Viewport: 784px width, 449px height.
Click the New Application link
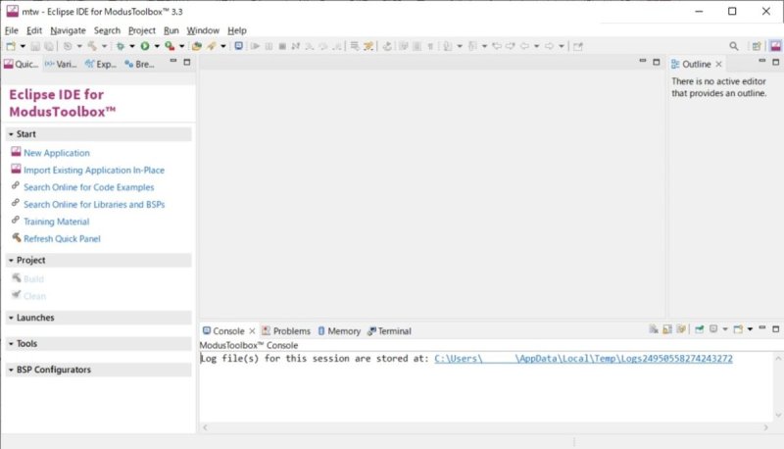(57, 153)
